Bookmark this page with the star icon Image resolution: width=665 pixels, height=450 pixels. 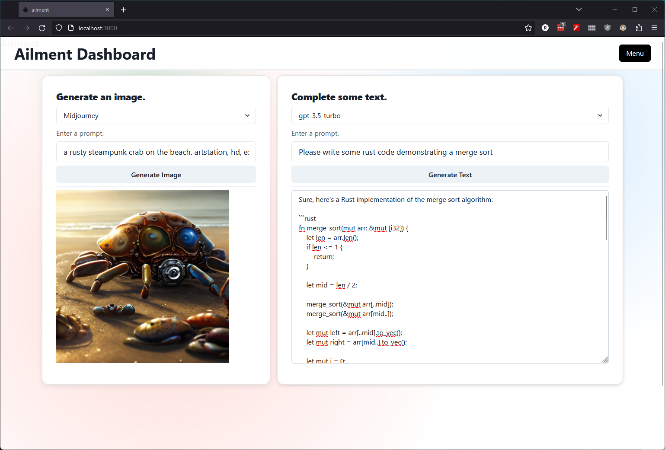pos(528,28)
